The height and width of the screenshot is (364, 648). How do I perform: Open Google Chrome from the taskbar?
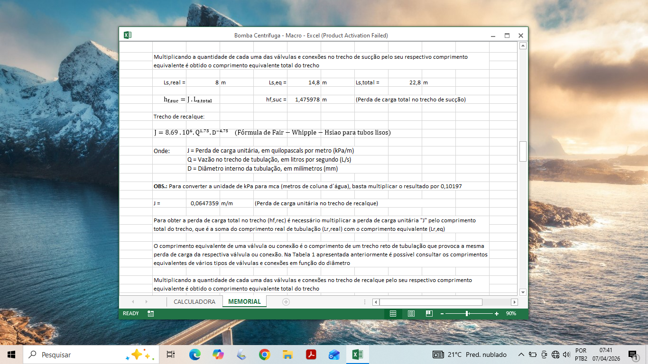264,355
